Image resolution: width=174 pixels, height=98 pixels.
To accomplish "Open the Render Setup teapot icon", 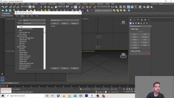I will [x=144, y=7].
